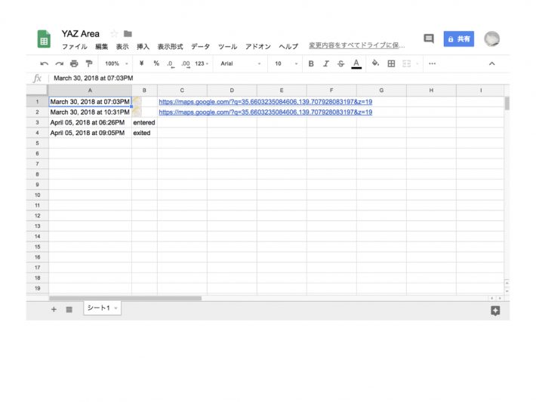This screenshot has height=402, width=536.
Task: Toggle italic formatting
Action: tap(326, 64)
